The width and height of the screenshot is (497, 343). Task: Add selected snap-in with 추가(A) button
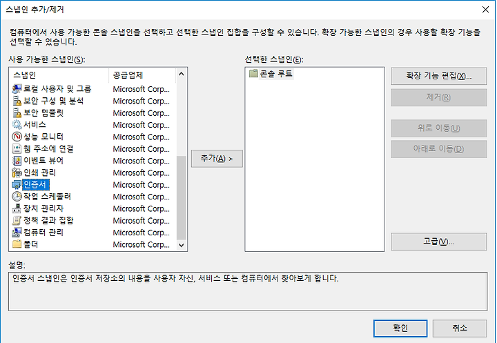click(x=217, y=159)
